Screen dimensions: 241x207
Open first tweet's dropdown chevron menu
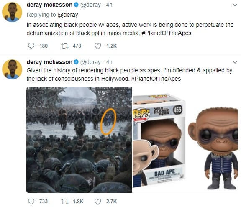click(235, 5)
